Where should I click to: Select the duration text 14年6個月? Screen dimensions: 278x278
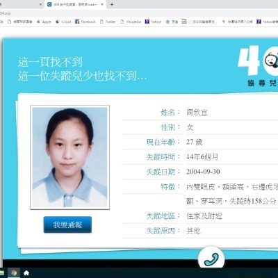(x=202, y=157)
